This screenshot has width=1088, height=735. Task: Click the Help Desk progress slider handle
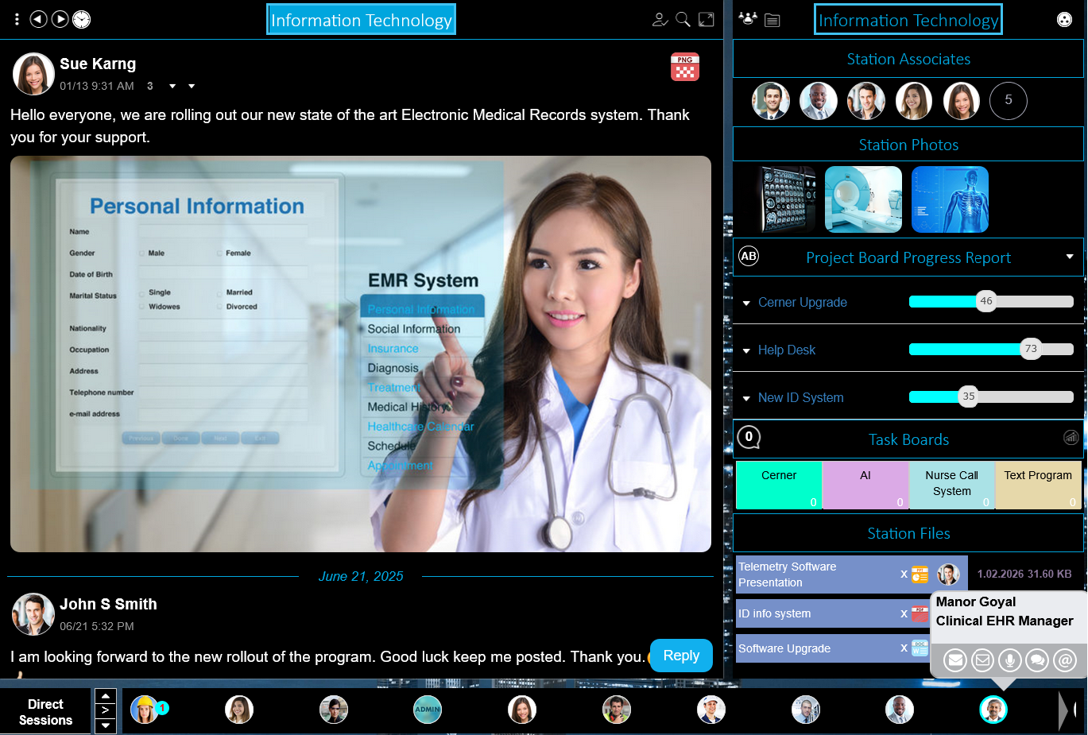(1031, 349)
